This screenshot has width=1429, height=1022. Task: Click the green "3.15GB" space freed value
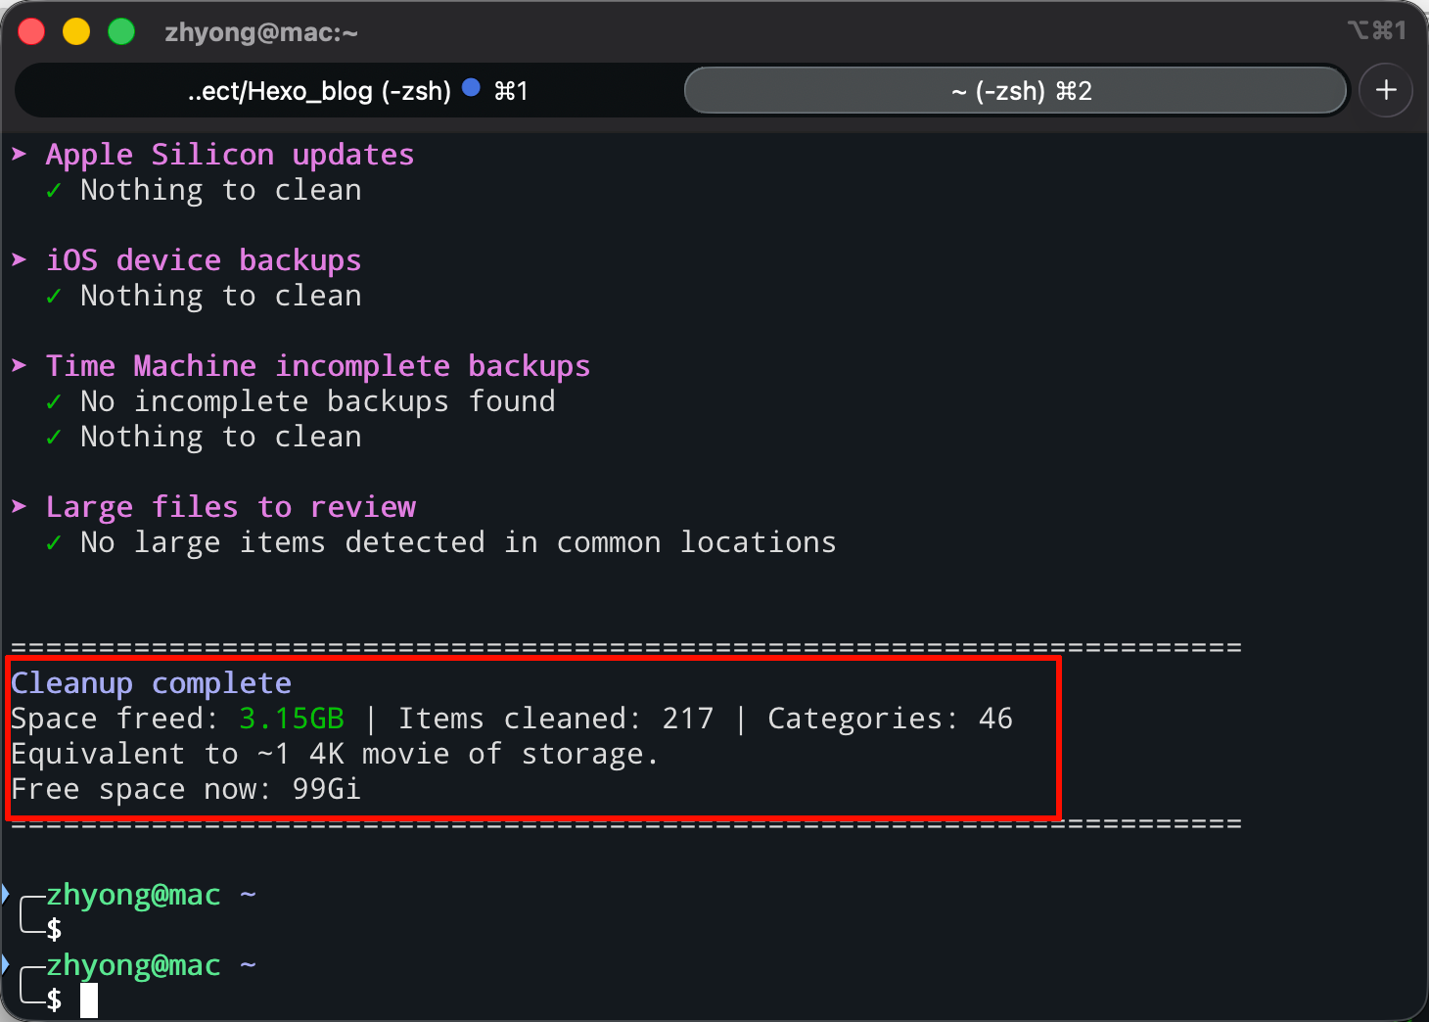point(292,719)
